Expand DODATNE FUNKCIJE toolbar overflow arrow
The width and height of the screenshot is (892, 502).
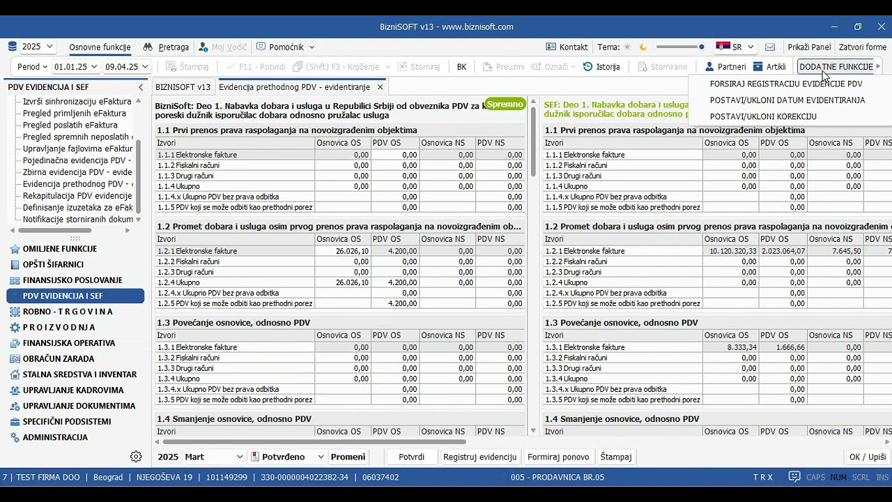click(x=878, y=66)
